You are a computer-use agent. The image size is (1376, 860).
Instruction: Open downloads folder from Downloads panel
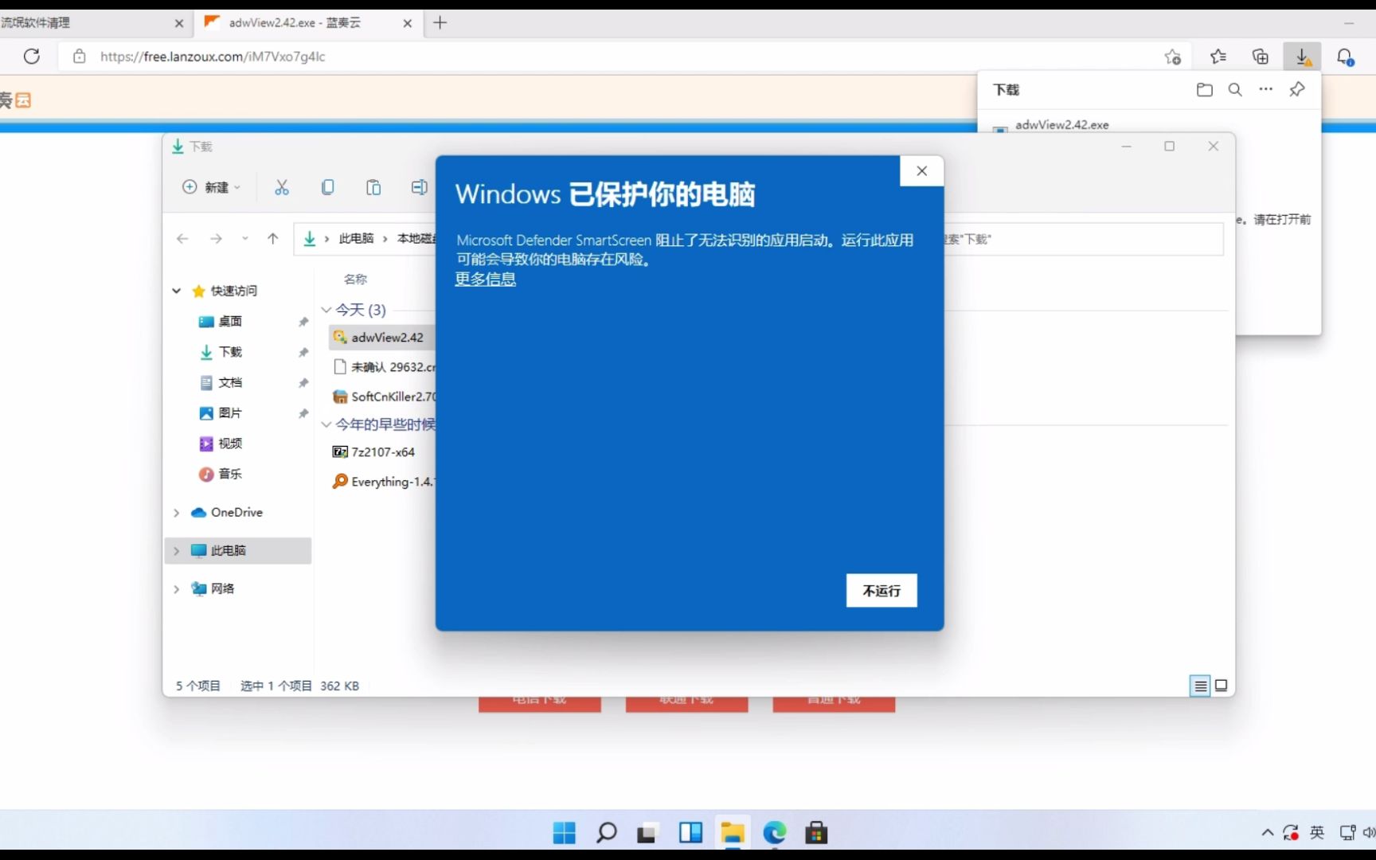click(x=1204, y=90)
